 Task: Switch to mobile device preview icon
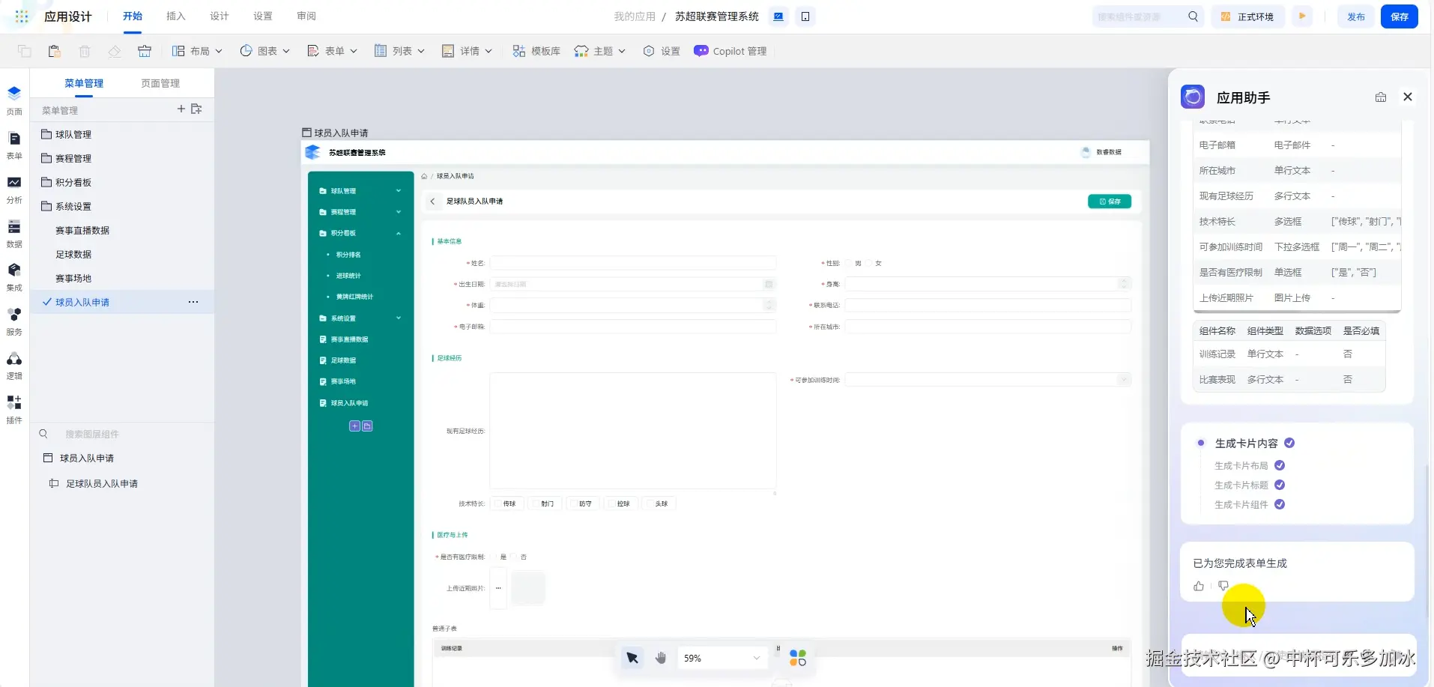(805, 16)
